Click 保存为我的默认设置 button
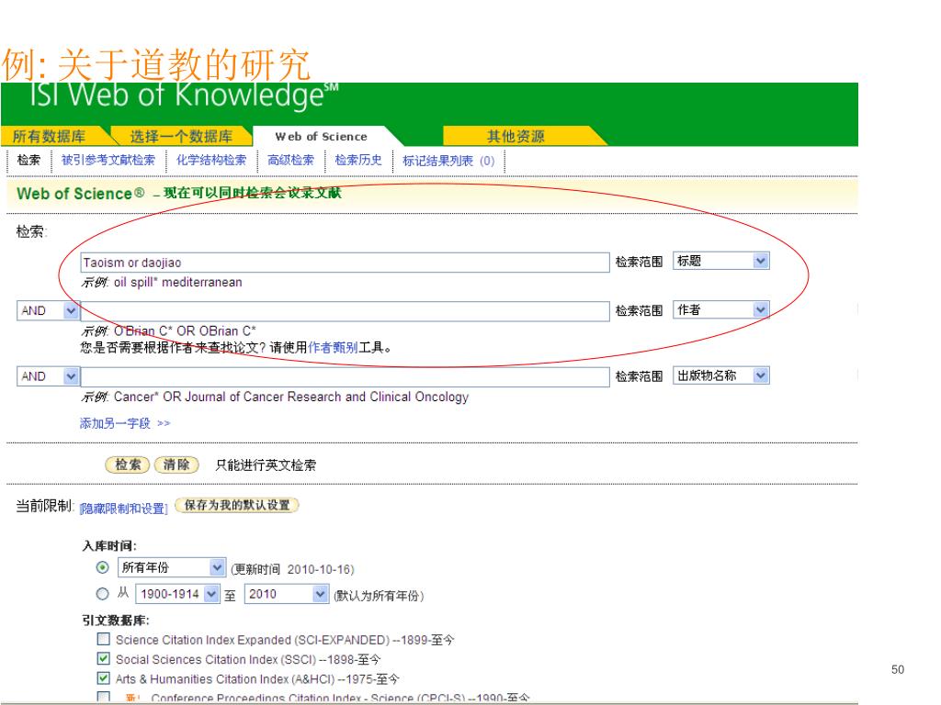 point(236,506)
